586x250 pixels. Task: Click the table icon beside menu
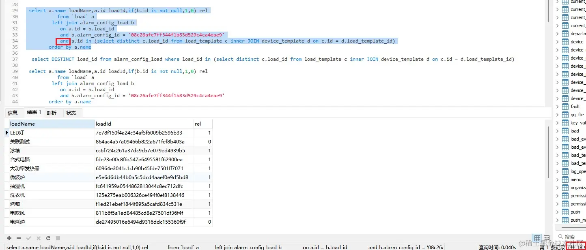click(565, 179)
